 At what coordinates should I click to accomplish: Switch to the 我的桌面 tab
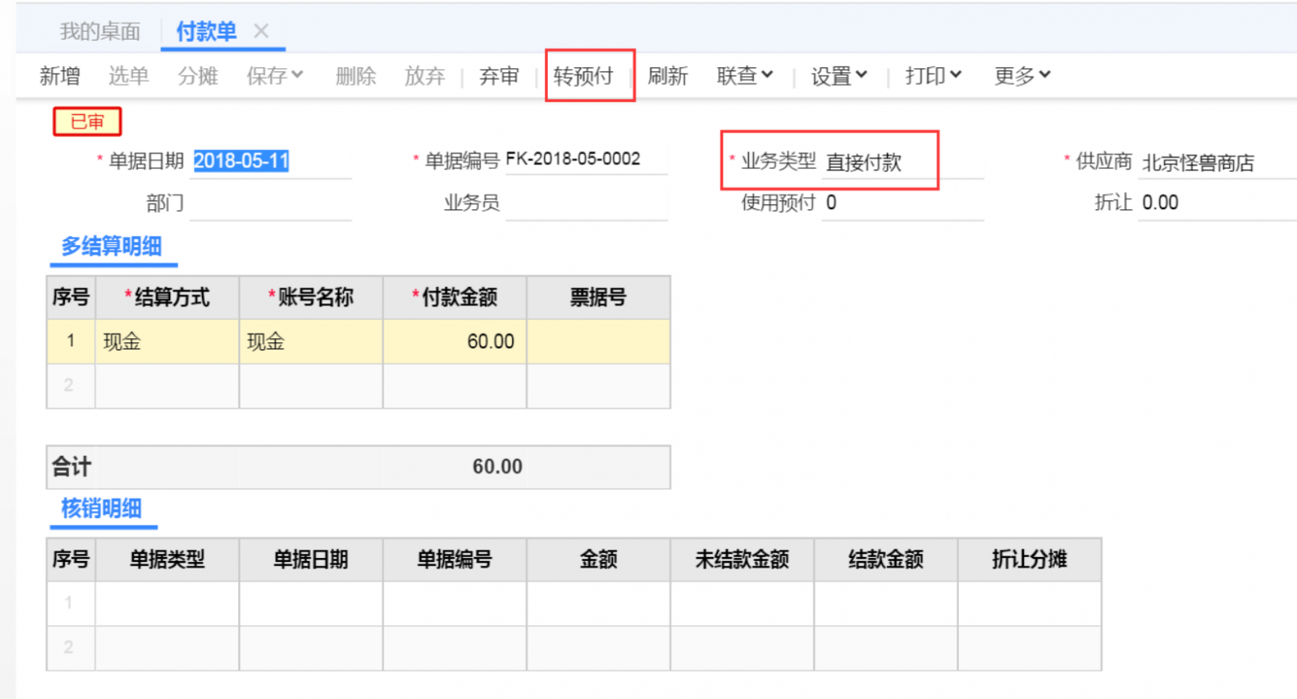(100, 32)
